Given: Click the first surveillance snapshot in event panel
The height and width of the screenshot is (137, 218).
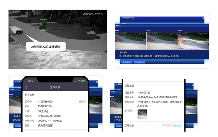Looking at the screenshot, I should pyautogui.click(x=131, y=41).
